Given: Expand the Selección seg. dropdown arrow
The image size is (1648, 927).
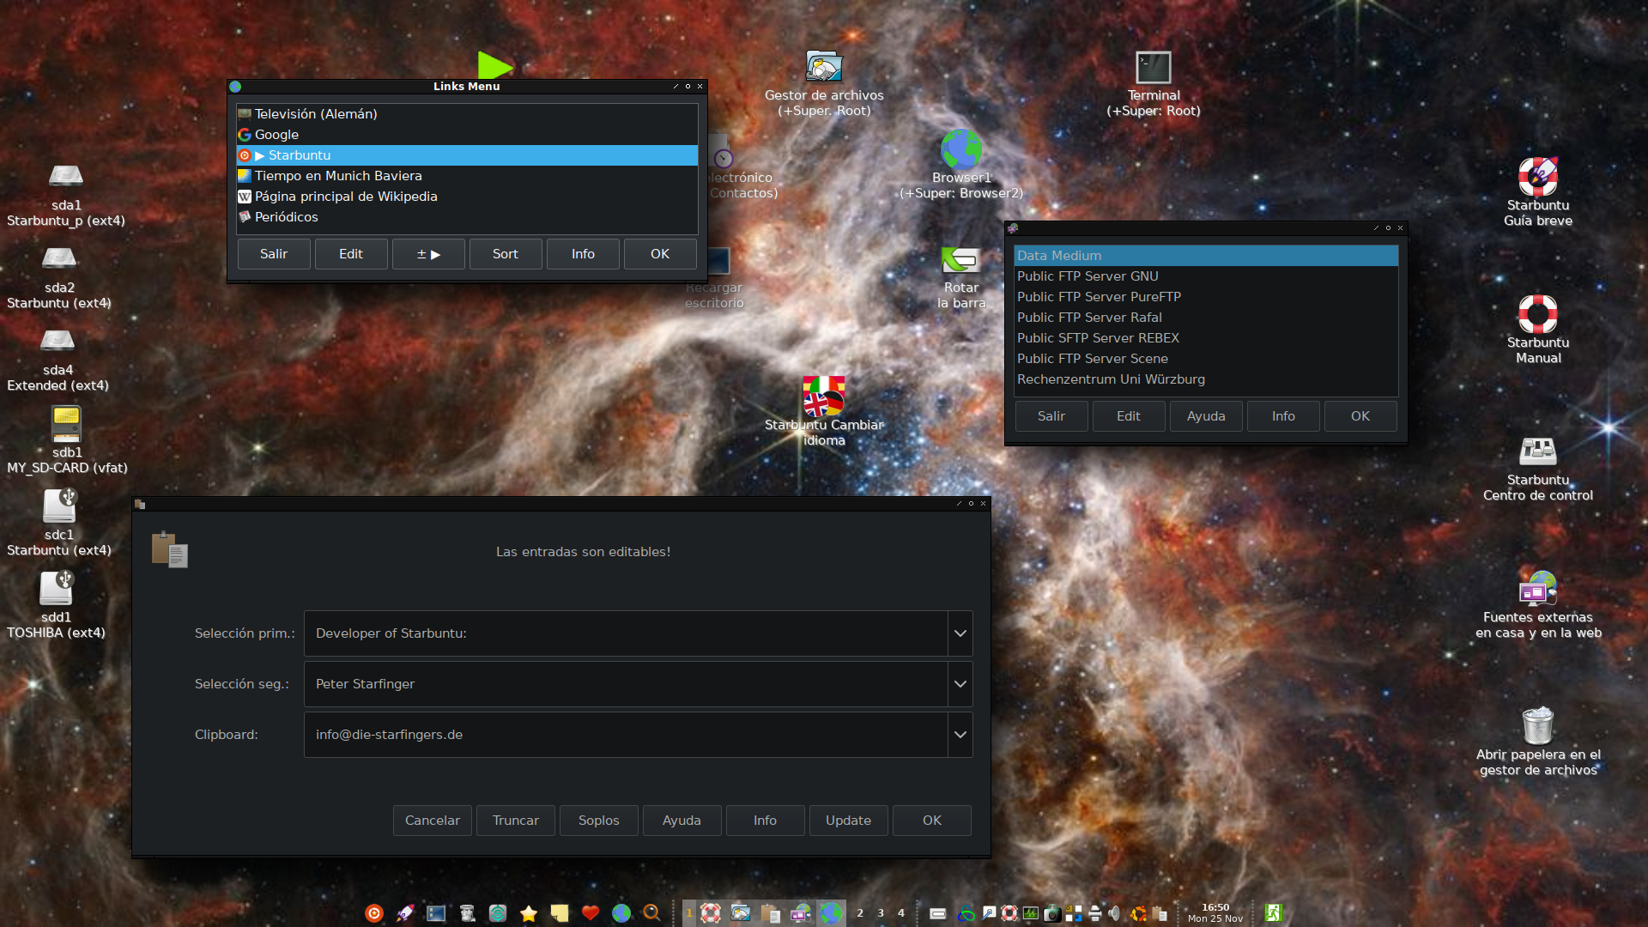Looking at the screenshot, I should click(x=960, y=684).
